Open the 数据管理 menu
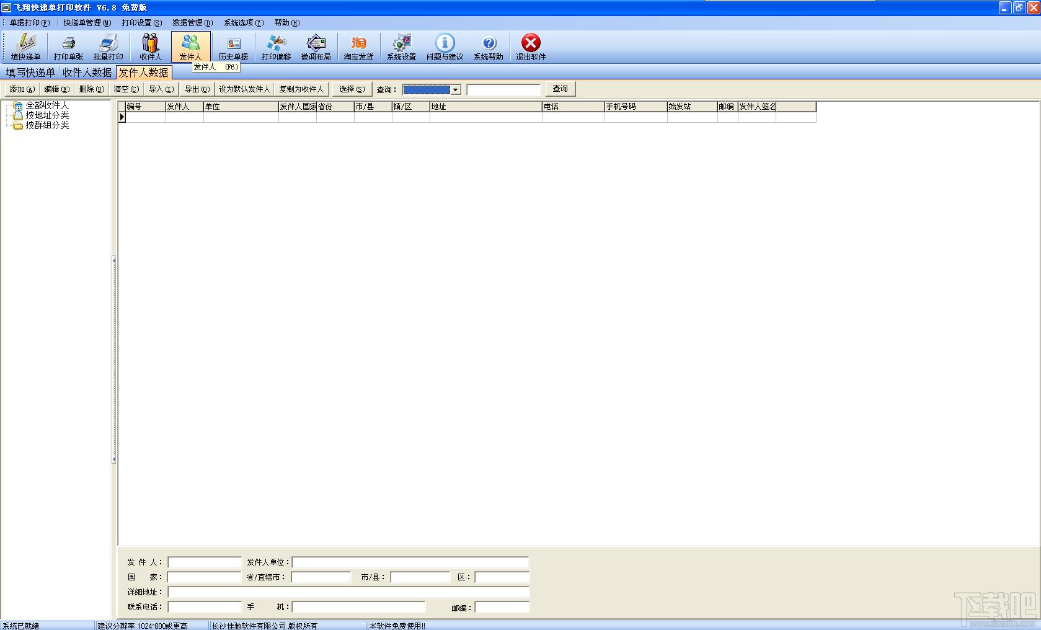The height and width of the screenshot is (630, 1041). tap(192, 23)
